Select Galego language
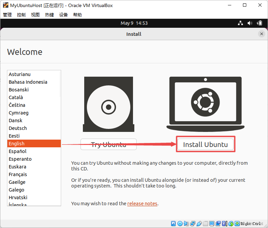This screenshot has width=268, height=228. click(34, 190)
